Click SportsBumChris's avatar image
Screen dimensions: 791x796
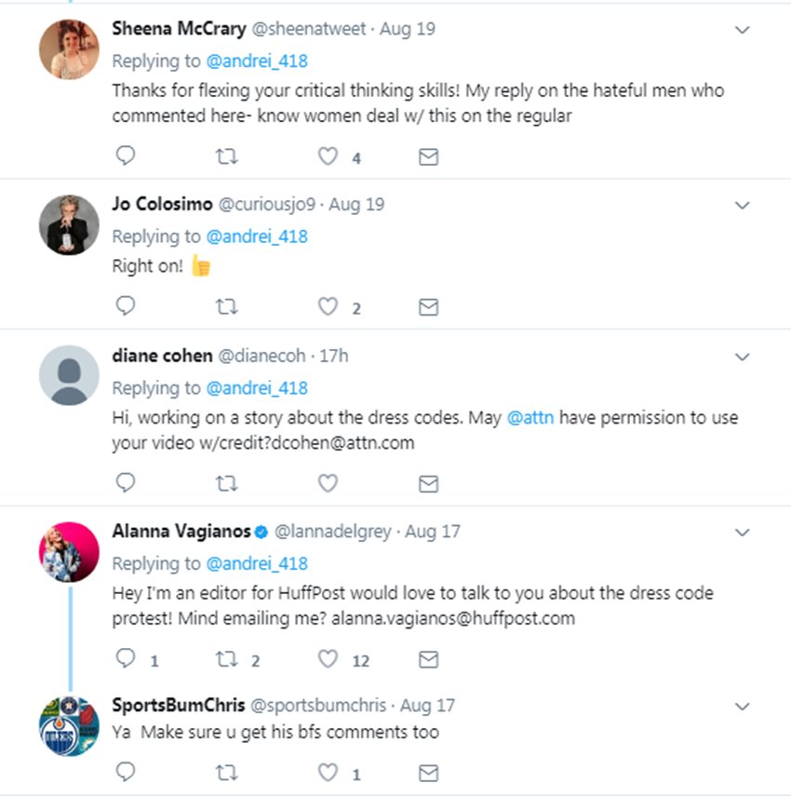point(69,726)
